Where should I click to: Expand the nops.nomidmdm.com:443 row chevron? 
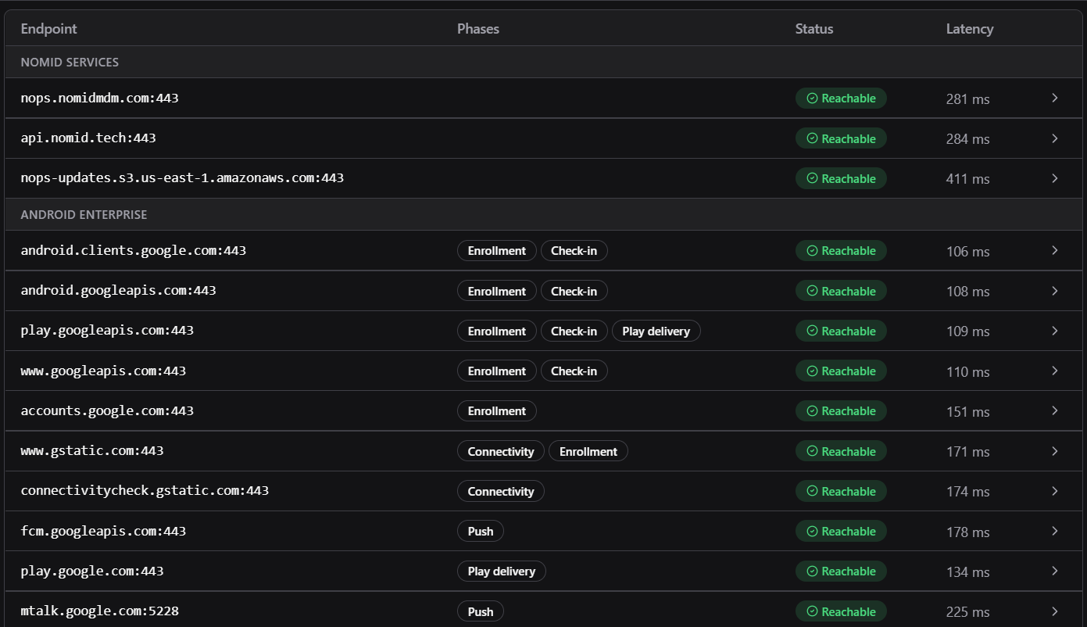(1054, 98)
